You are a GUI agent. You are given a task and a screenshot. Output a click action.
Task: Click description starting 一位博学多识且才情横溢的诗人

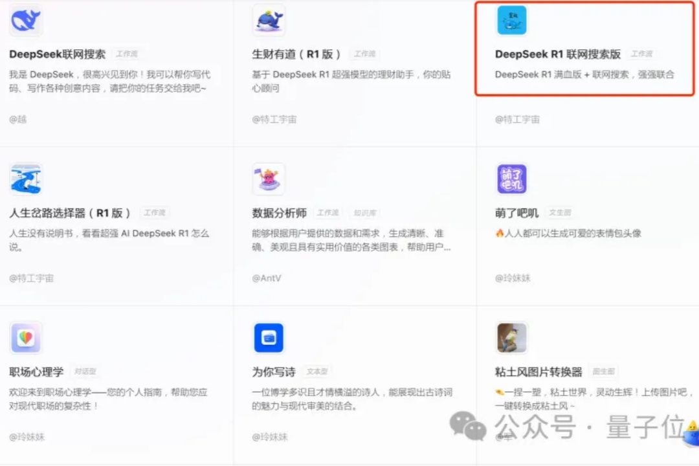(352, 399)
